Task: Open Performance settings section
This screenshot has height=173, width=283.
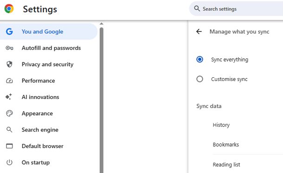Action: (x=49, y=80)
